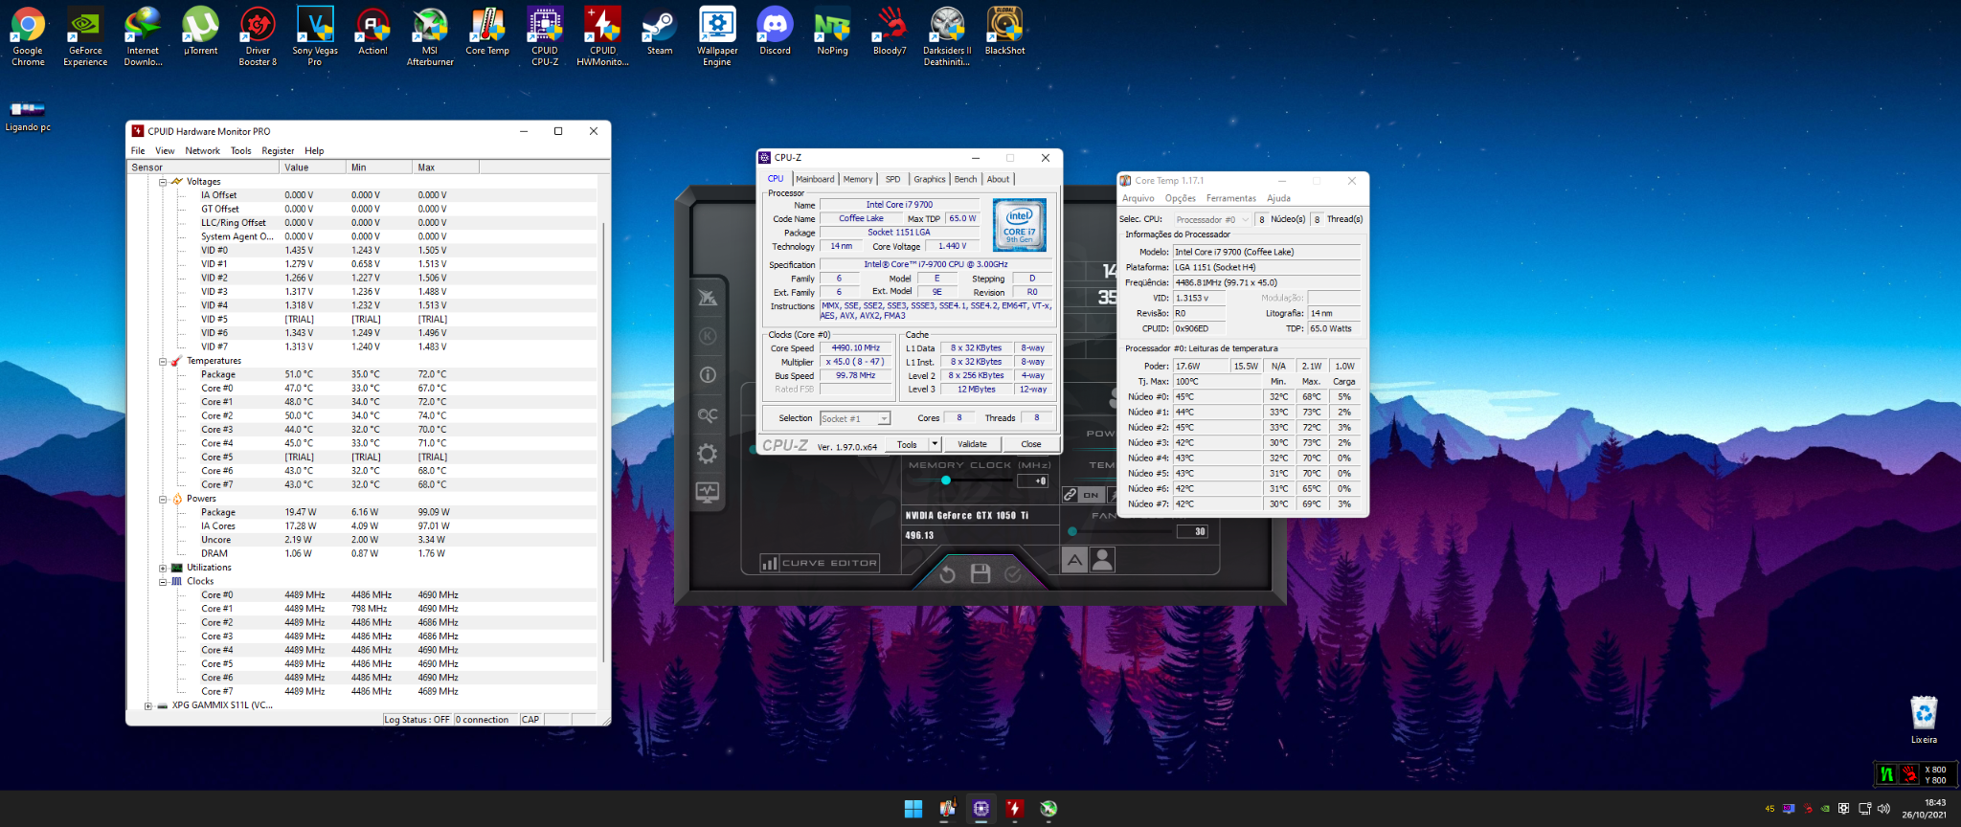Open Windows Start button on taskbar
The image size is (1961, 827).
coord(913,809)
